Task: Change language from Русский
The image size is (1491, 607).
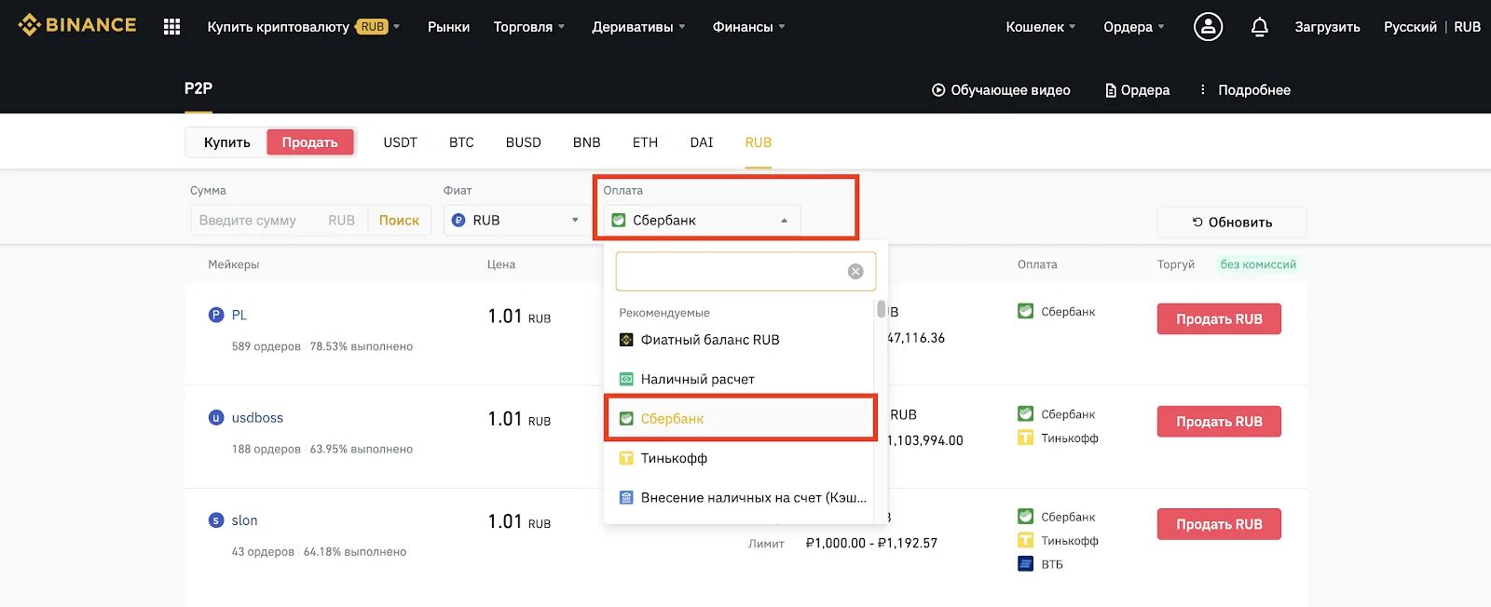Action: (x=1410, y=27)
